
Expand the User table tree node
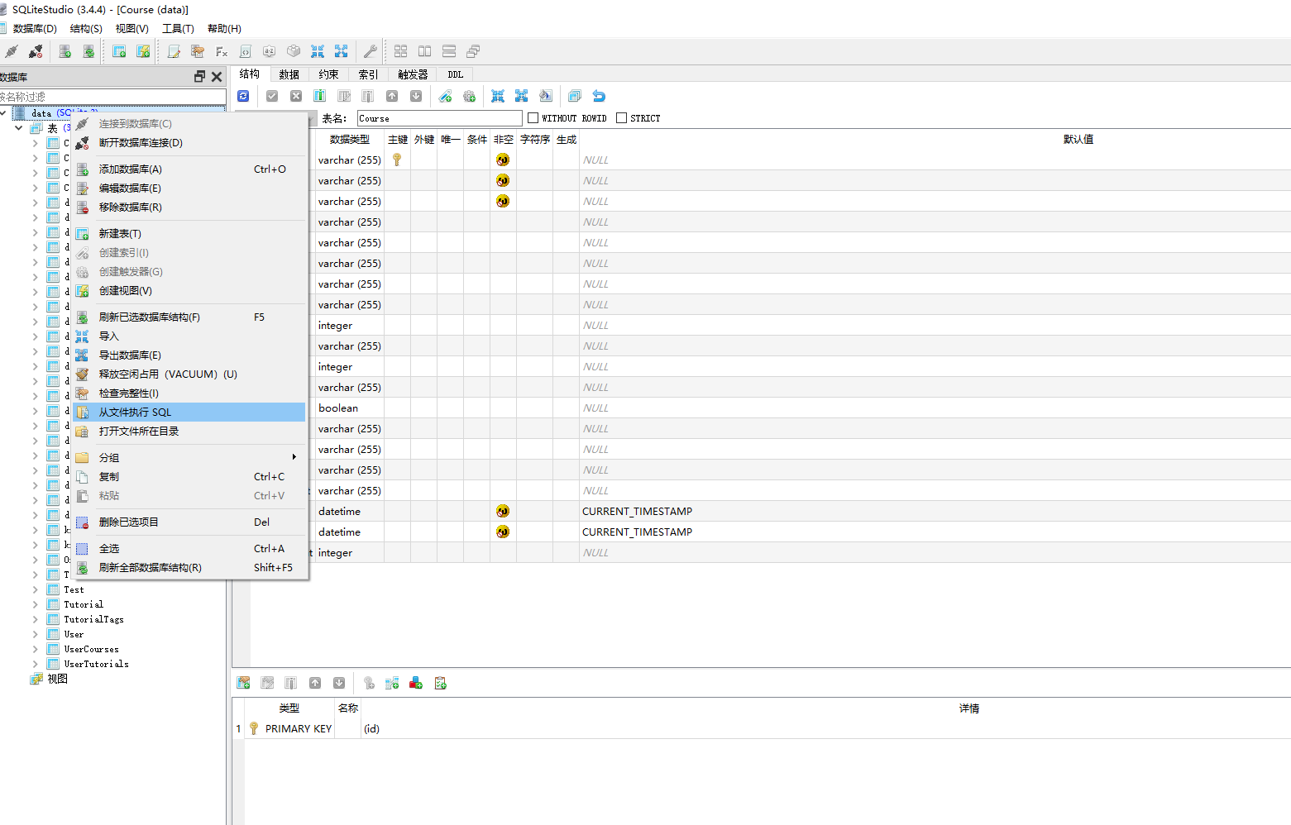coord(36,634)
